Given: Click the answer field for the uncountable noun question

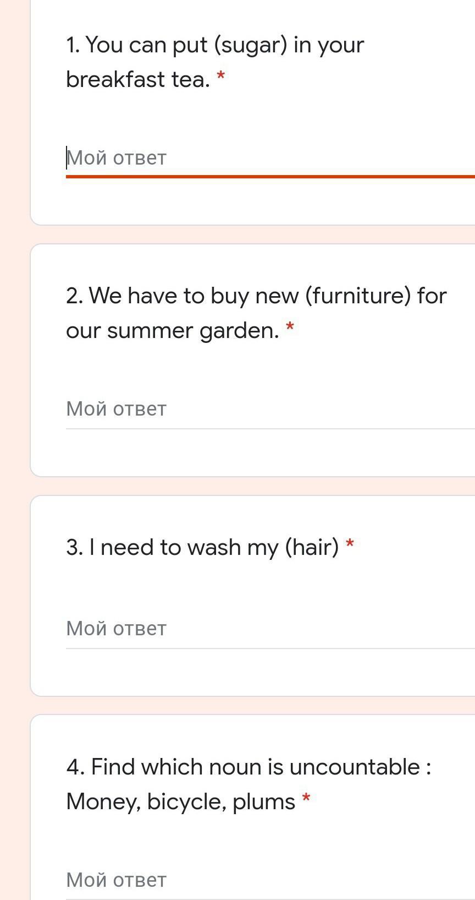Looking at the screenshot, I should (x=269, y=880).
